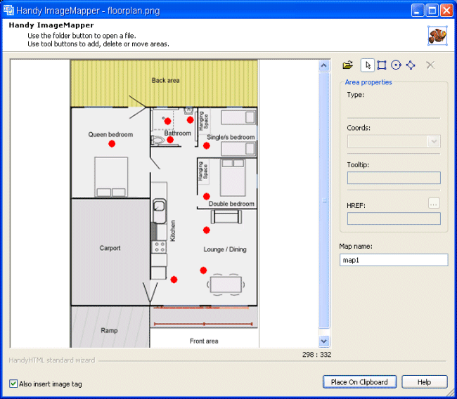The width and height of the screenshot is (457, 399).
Task: Click the Kitchen label on floorplan
Action: click(x=173, y=230)
